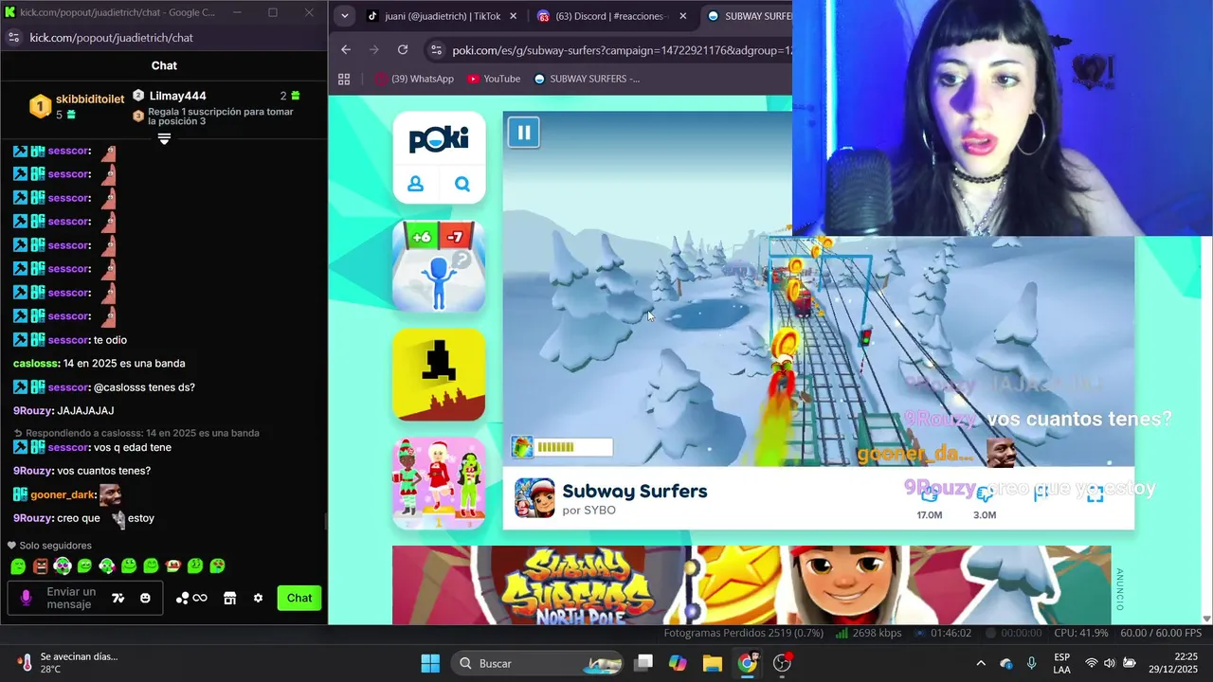Reload the Poki page
1213x682 pixels.
click(403, 50)
